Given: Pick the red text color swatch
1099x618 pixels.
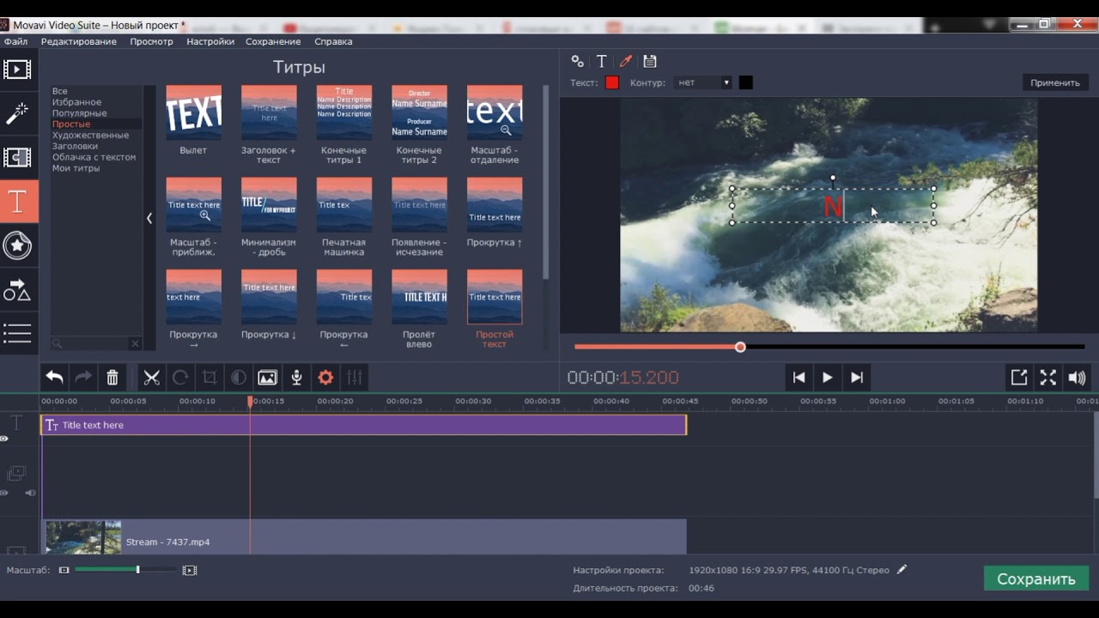Looking at the screenshot, I should 612,82.
